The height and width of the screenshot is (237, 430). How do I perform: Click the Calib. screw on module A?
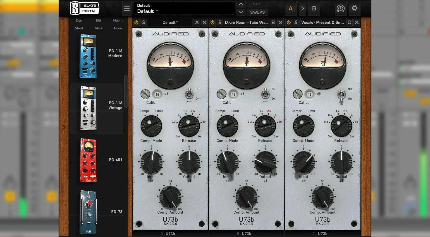(145, 94)
